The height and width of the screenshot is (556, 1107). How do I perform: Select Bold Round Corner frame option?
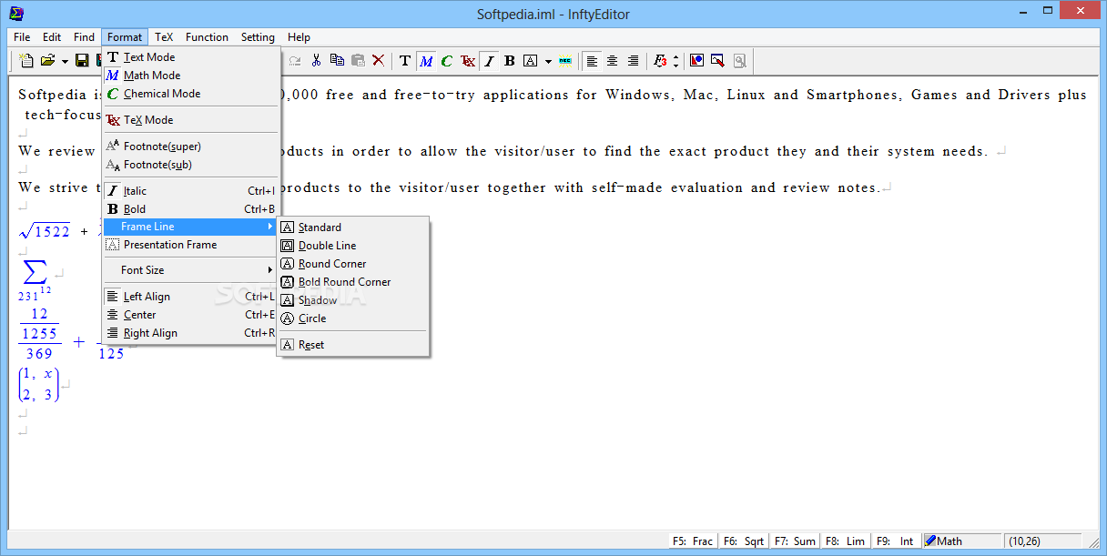click(x=352, y=282)
